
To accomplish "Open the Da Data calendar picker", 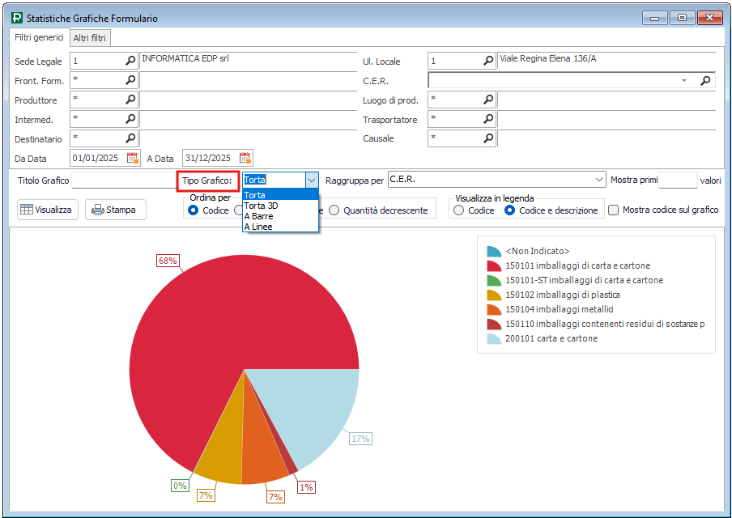I will tap(134, 158).
